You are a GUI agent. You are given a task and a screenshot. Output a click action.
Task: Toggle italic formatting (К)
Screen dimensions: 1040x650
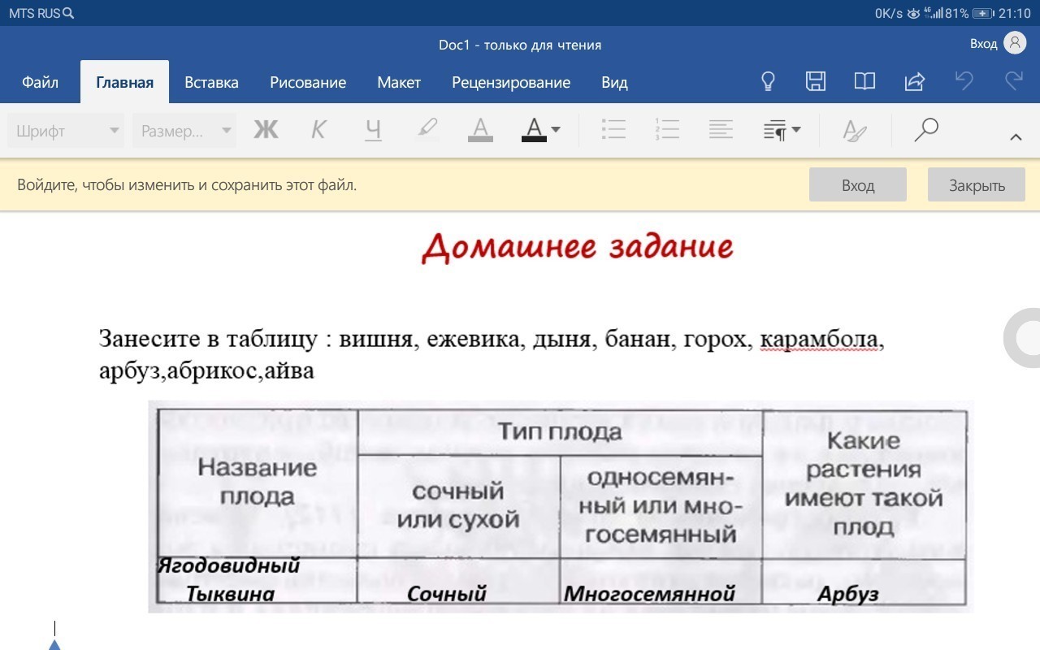[x=318, y=130]
